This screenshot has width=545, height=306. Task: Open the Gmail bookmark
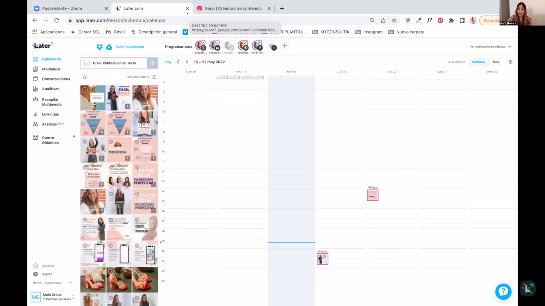tap(115, 32)
